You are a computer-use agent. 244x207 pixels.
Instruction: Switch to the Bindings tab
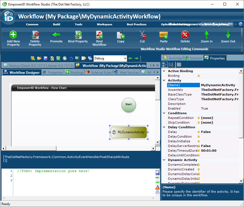74,72
